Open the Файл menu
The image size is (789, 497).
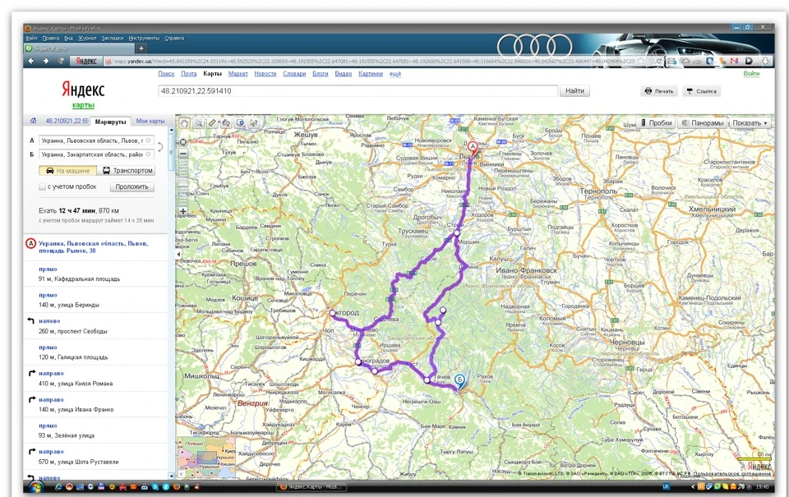click(x=31, y=39)
